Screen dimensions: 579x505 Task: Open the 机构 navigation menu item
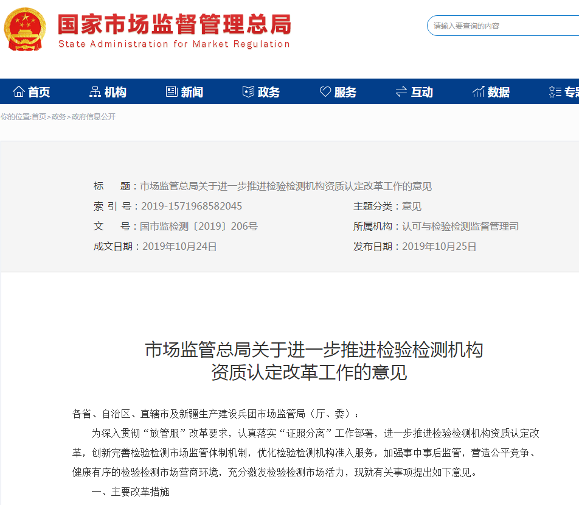coord(116,92)
